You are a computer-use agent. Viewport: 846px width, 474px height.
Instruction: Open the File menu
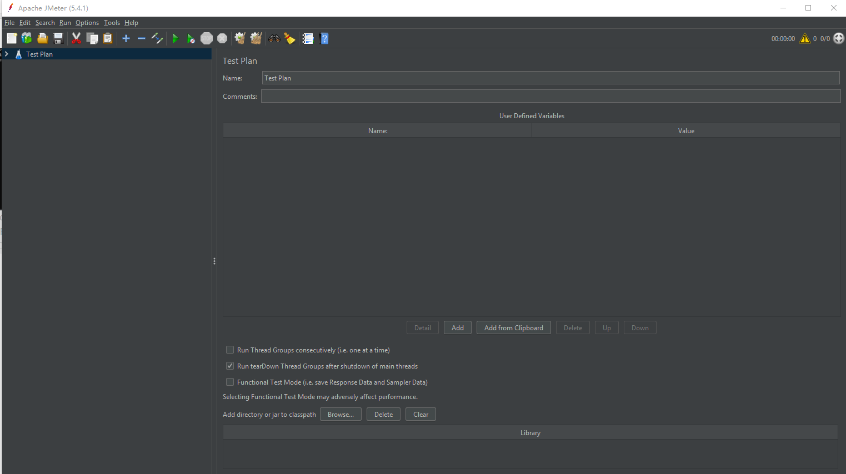[9, 23]
